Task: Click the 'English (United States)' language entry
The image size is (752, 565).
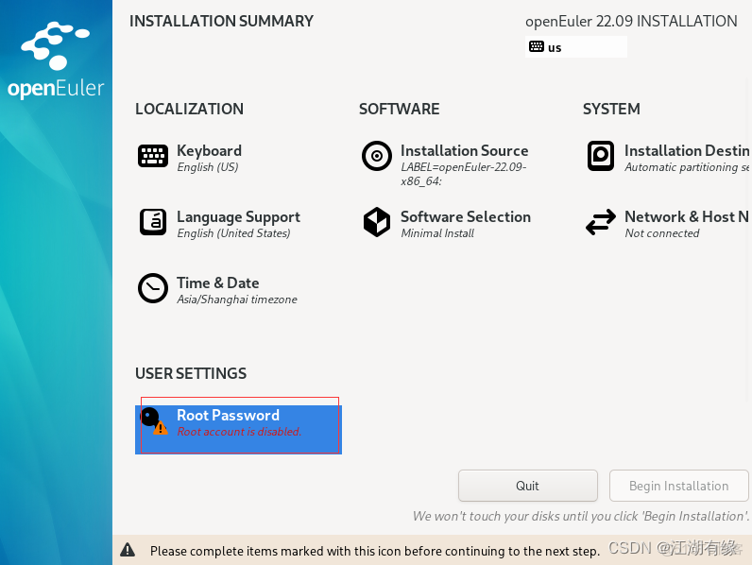Action: [233, 233]
